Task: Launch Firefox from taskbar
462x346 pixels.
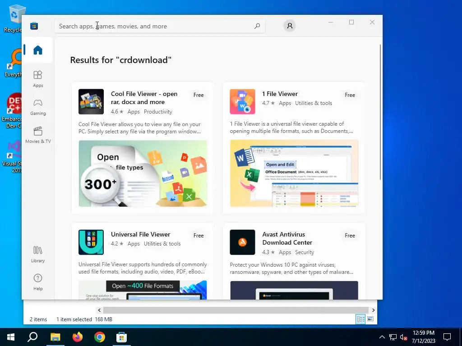Action: click(x=78, y=337)
